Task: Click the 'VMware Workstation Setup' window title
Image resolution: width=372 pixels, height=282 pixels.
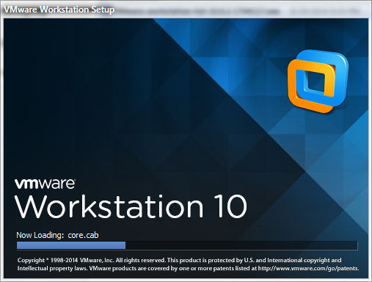Action: (x=59, y=10)
